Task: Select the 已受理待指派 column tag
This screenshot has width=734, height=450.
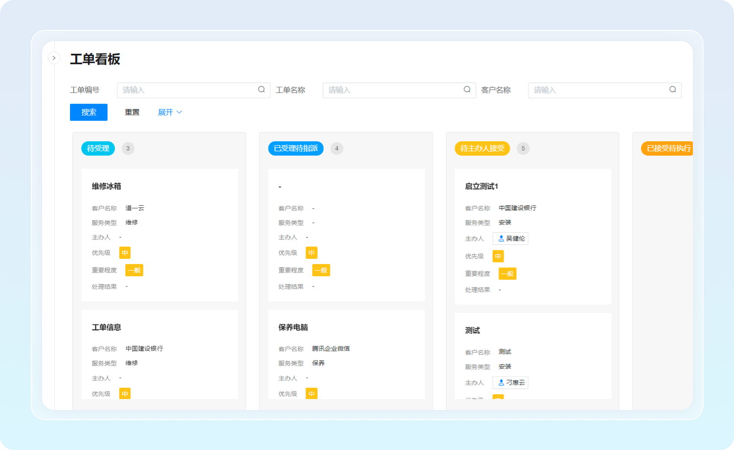Action: 296,148
